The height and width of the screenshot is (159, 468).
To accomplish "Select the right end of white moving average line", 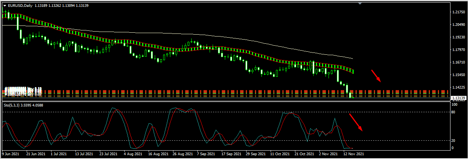I will click(x=352, y=58).
